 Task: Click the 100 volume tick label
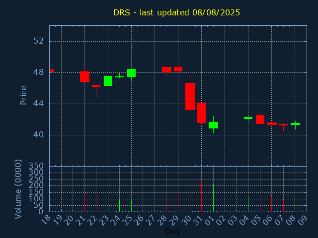click(36, 199)
